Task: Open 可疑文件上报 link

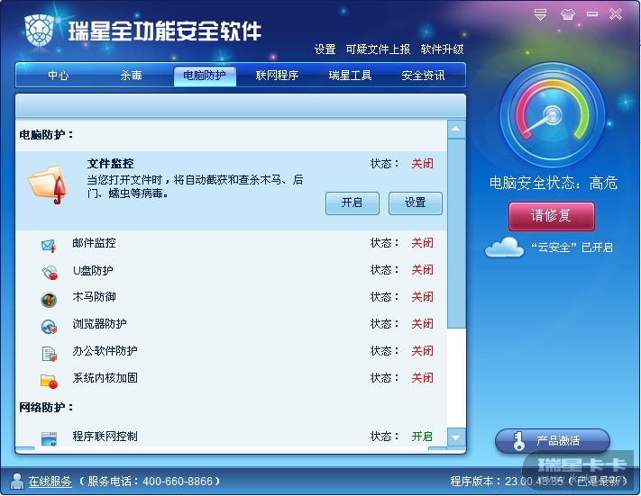Action: 378,50
